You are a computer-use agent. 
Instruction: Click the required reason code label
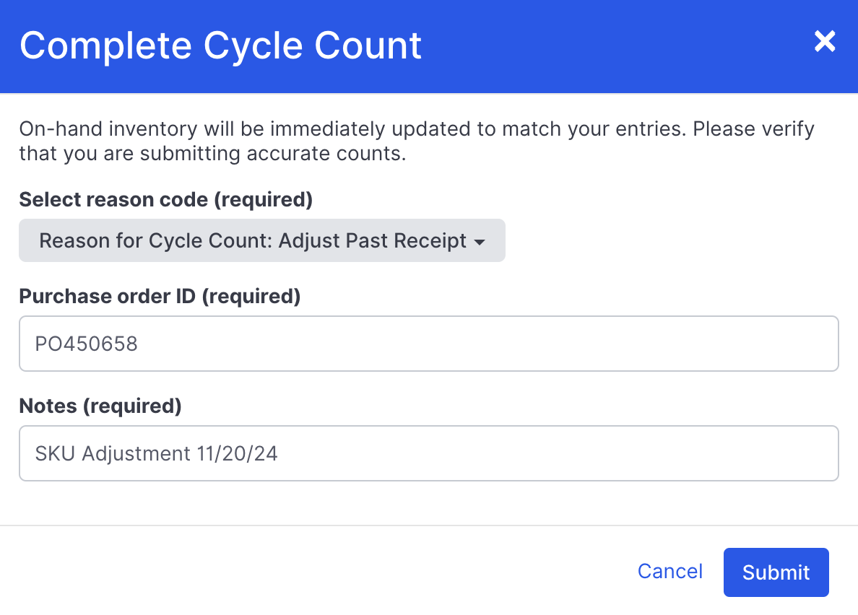(x=165, y=199)
